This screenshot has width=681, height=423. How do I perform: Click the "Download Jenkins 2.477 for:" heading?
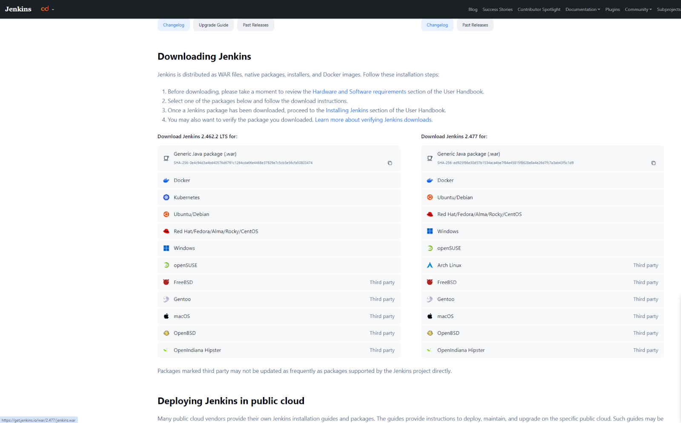tap(454, 136)
